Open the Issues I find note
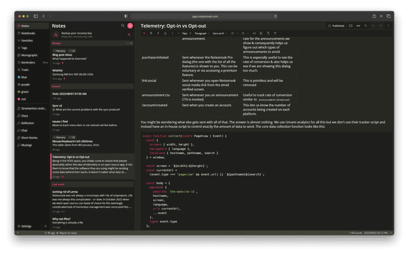Screen dimensions: 409x254 click(92, 125)
